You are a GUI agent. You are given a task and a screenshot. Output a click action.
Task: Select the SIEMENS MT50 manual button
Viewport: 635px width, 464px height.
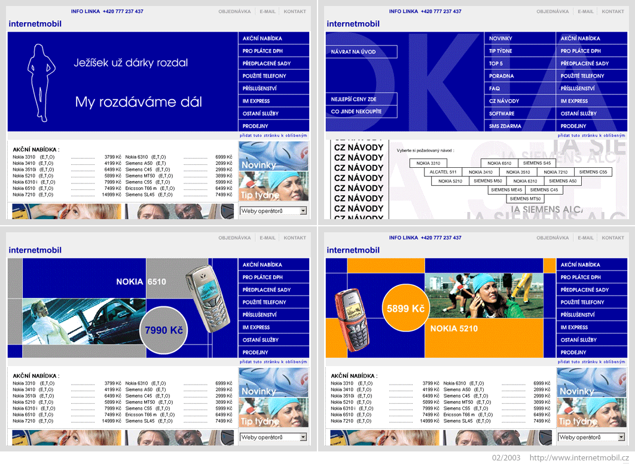coord(525,199)
